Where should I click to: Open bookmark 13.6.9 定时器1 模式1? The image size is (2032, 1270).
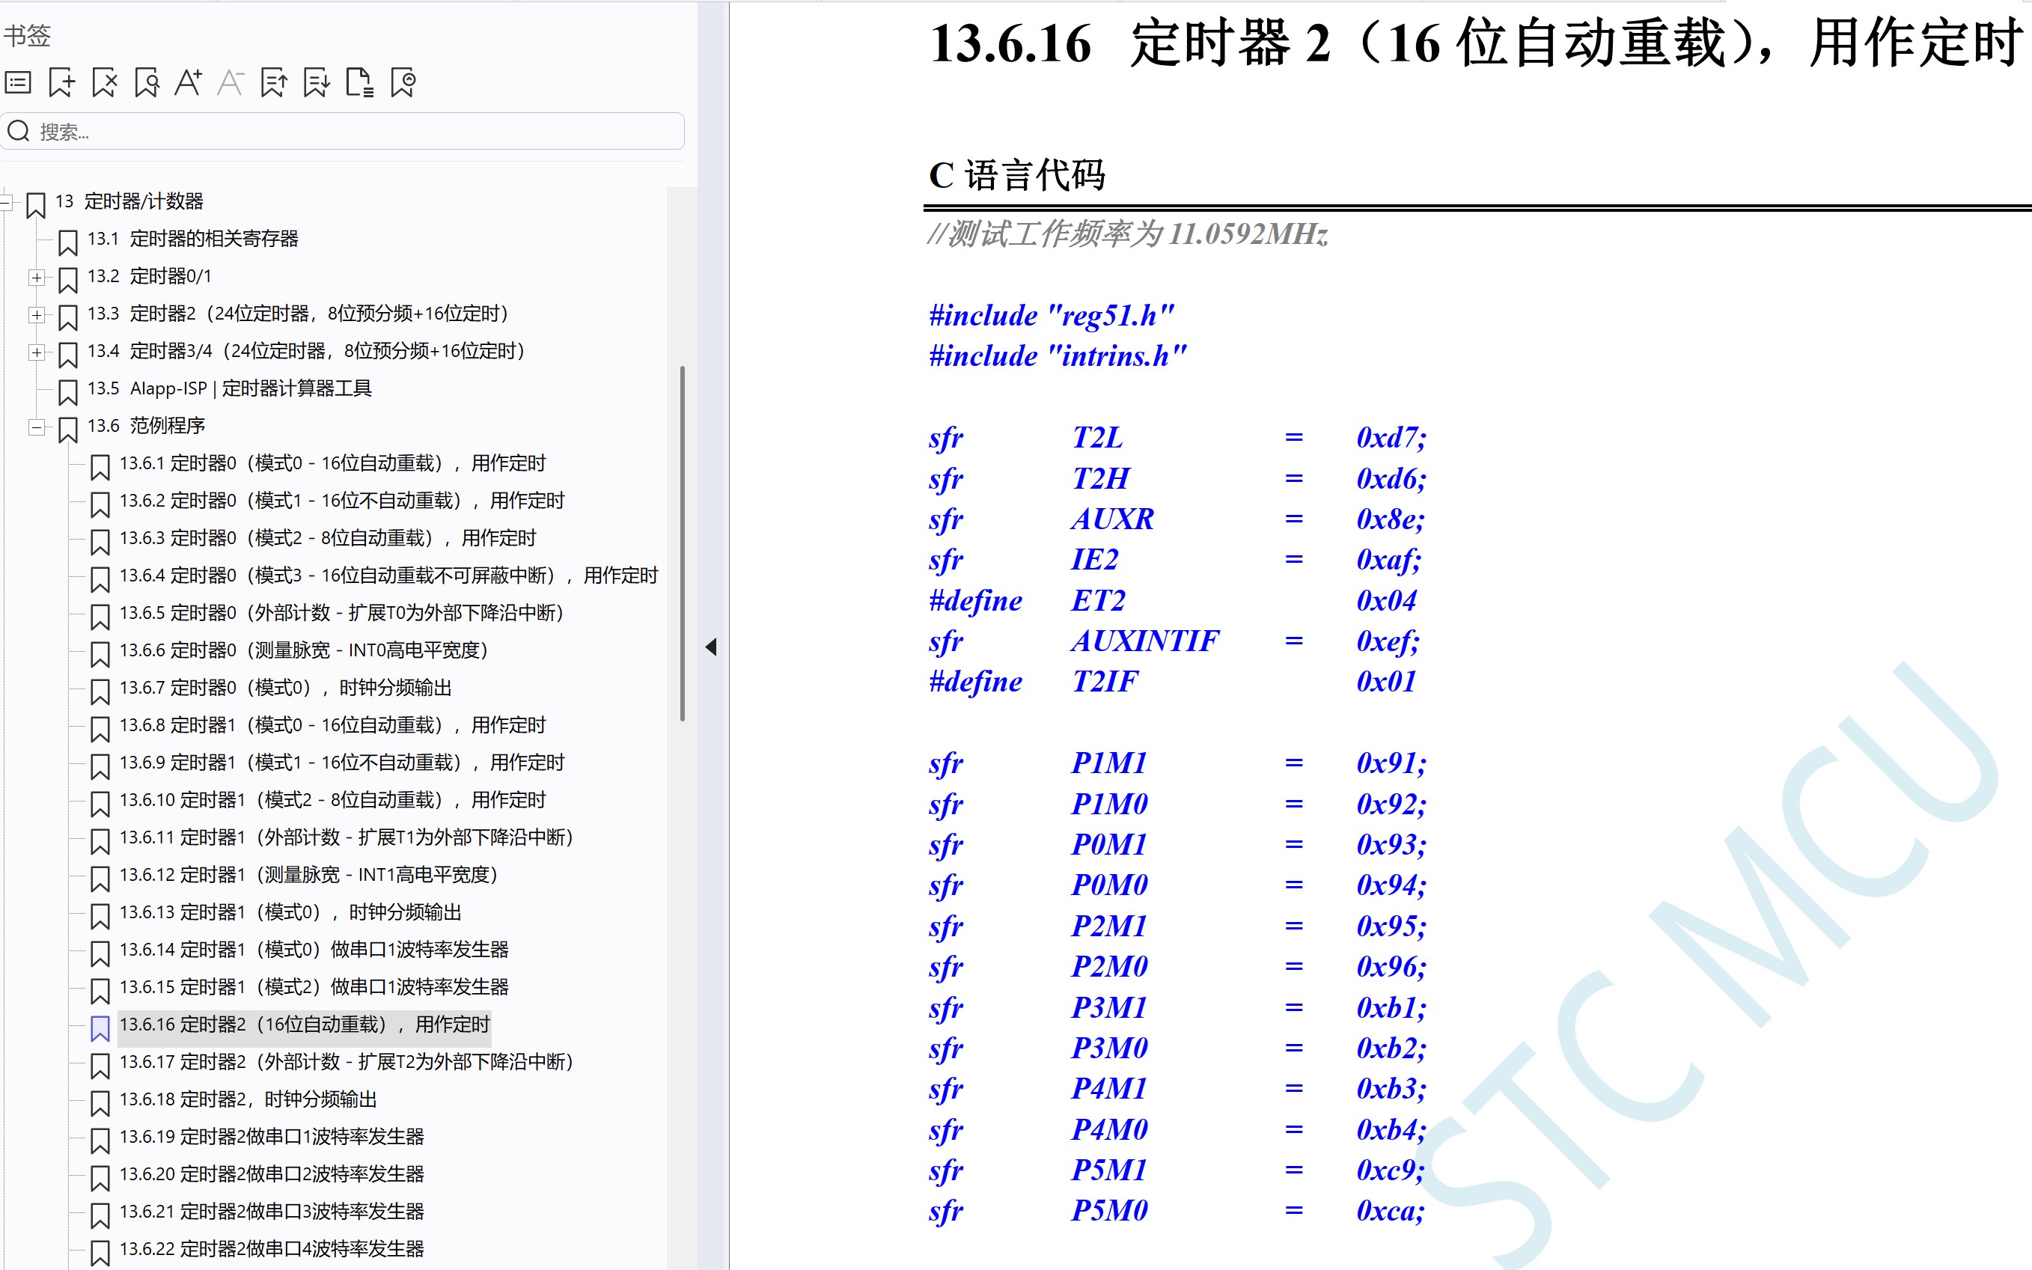pos(342,762)
